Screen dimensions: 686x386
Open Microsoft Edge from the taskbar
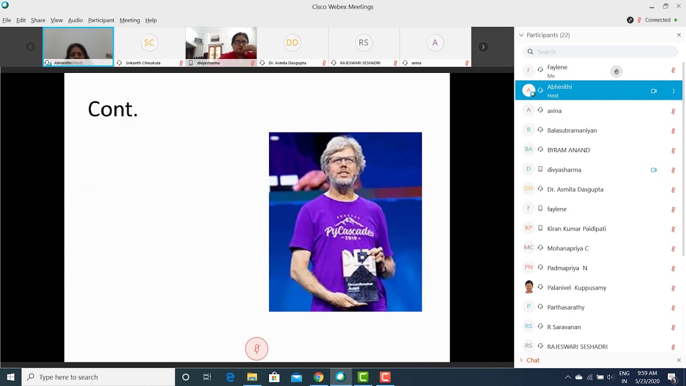click(230, 377)
